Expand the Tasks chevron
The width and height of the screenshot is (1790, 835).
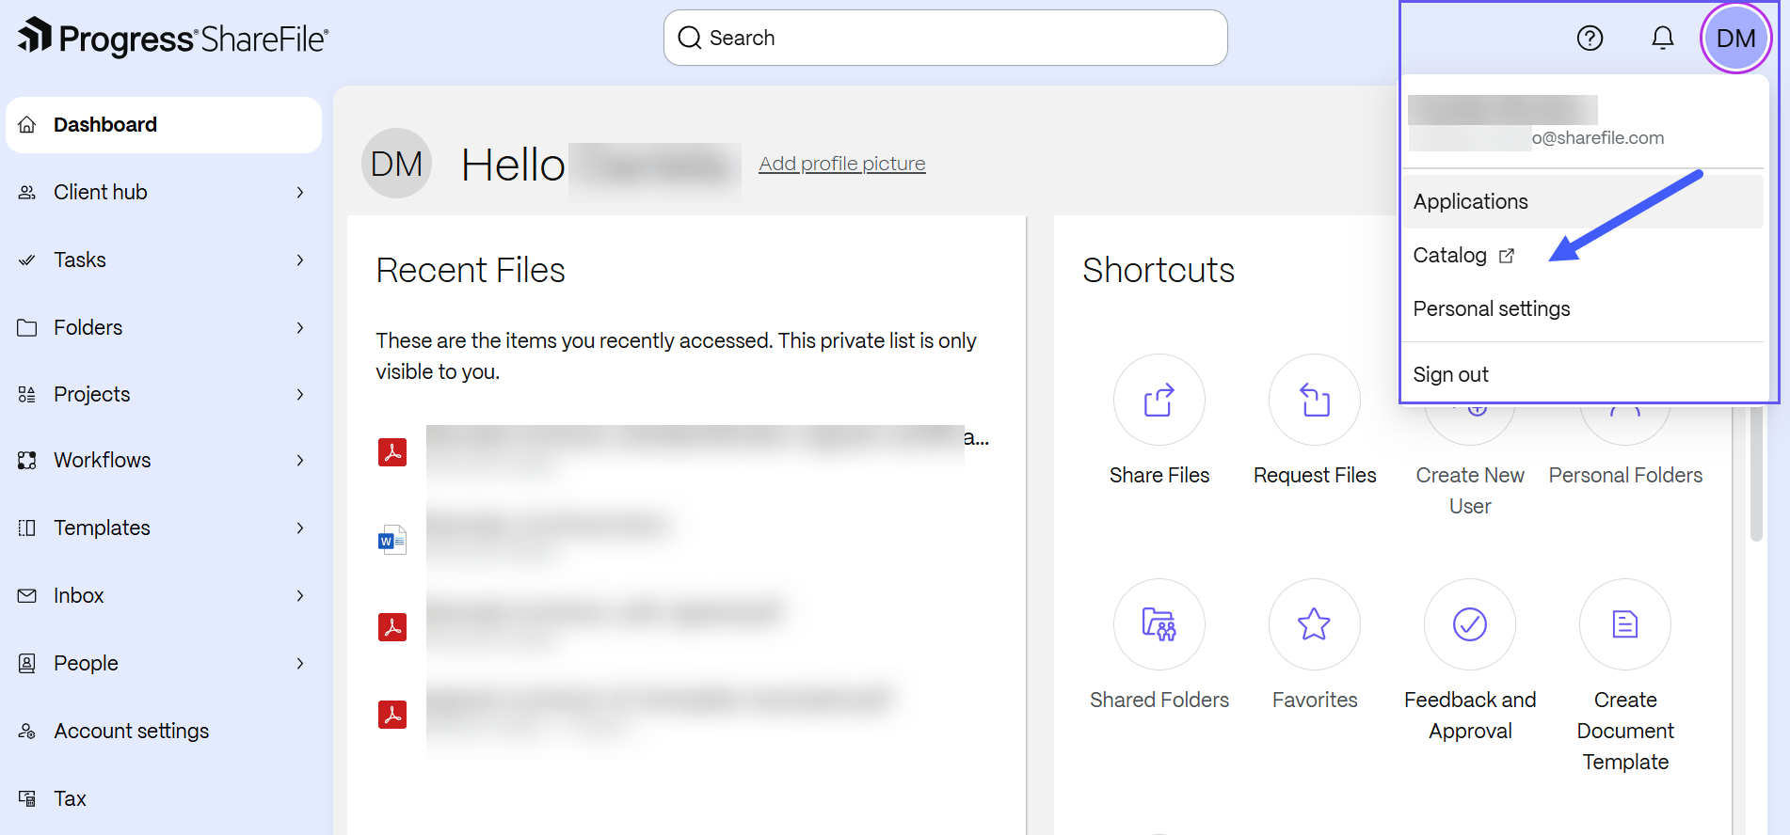[300, 260]
